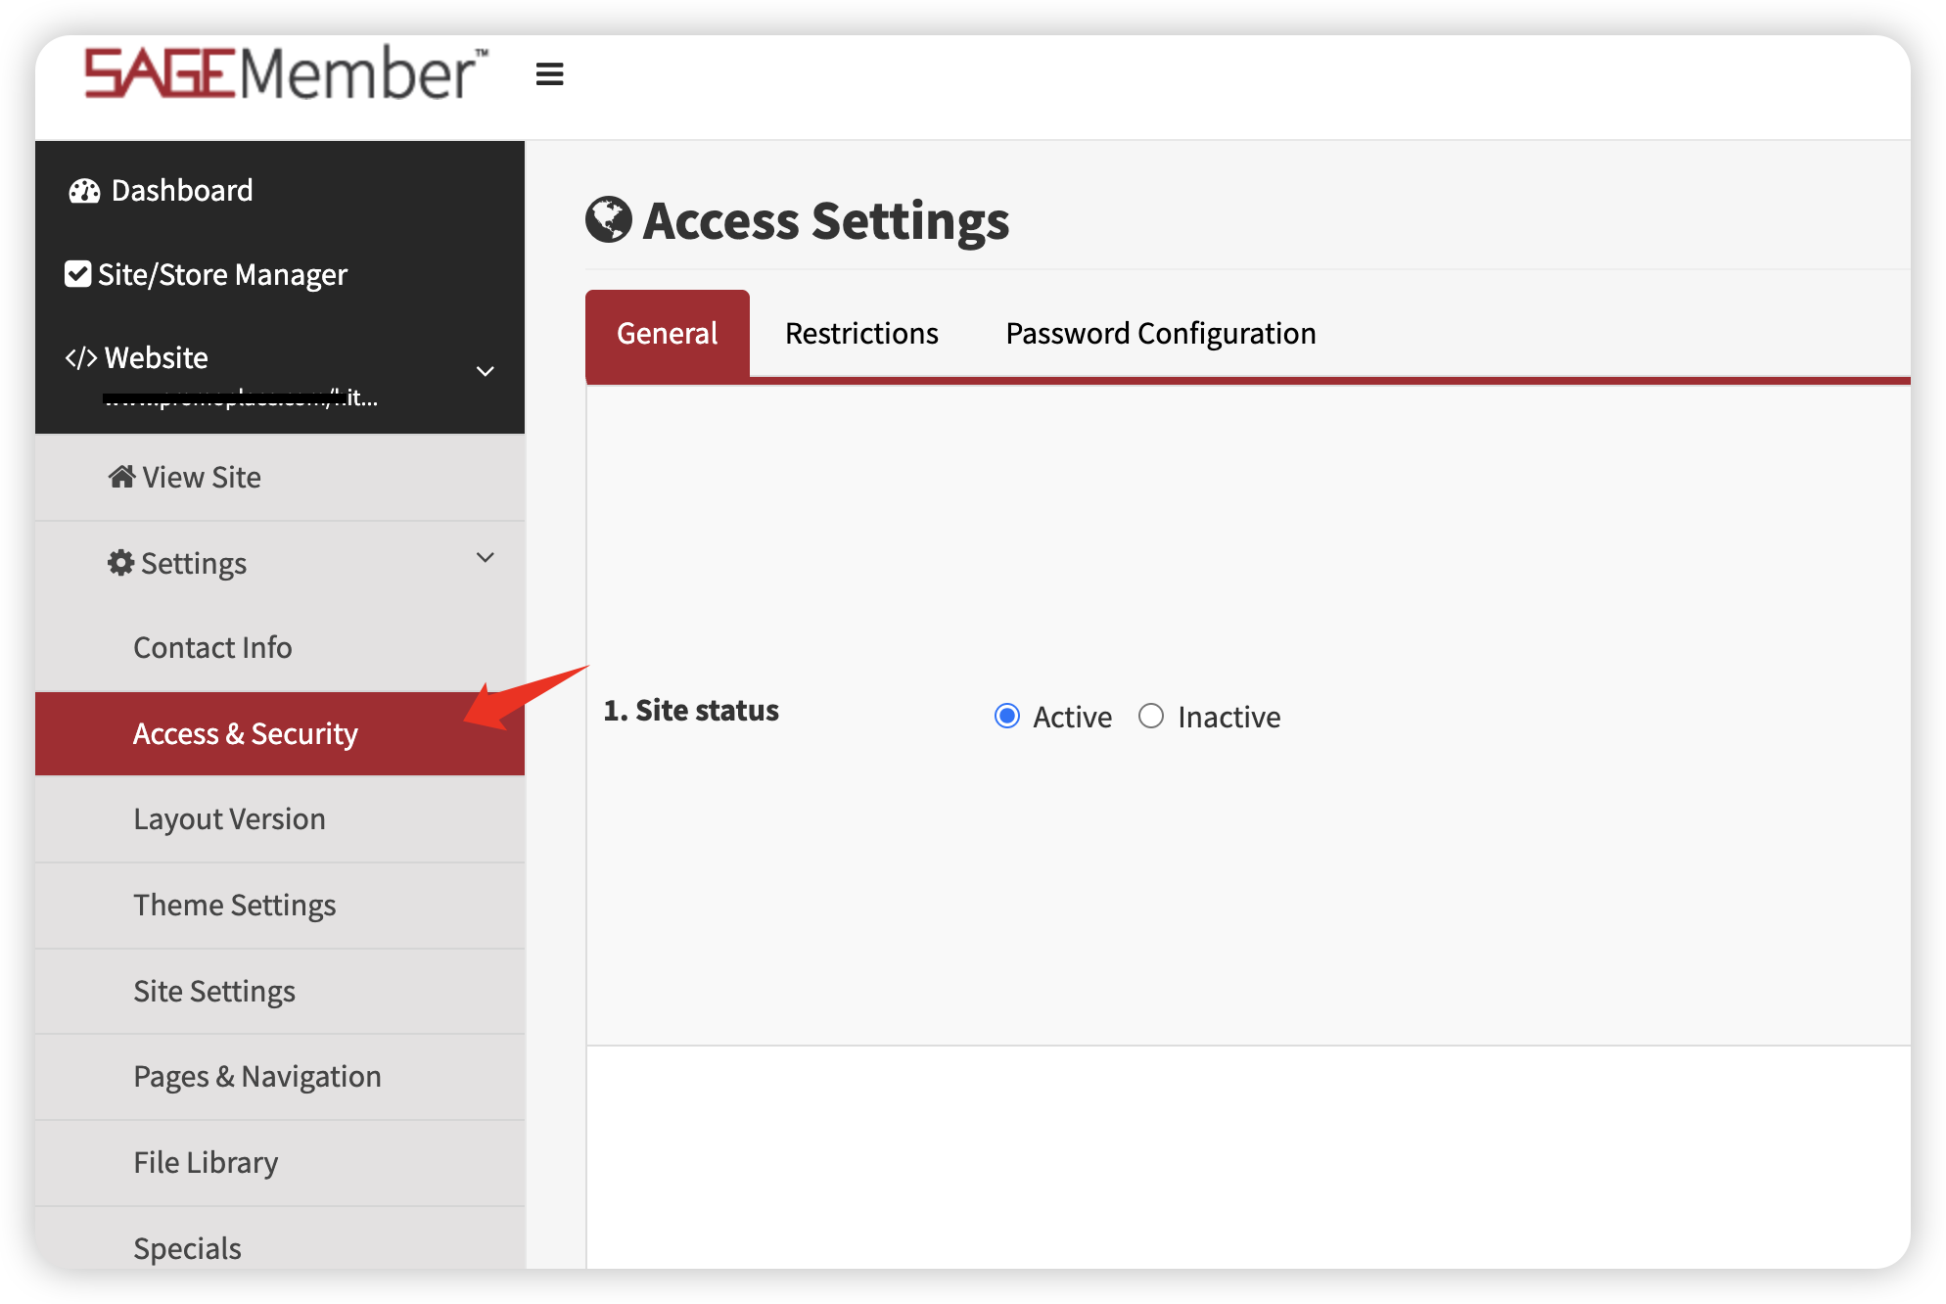Open the File Library item
Viewport: 1946px width, 1304px height.
(206, 1163)
